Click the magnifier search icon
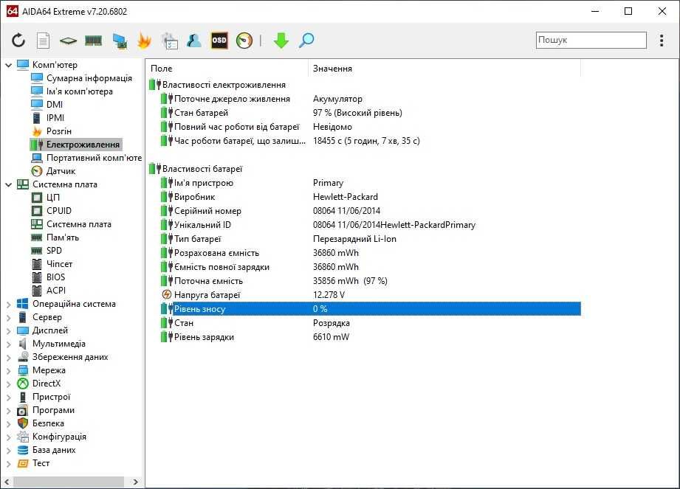The image size is (680, 489). 306,41
